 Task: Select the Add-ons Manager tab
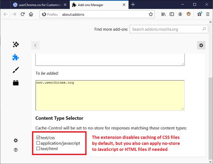coord(99,5)
